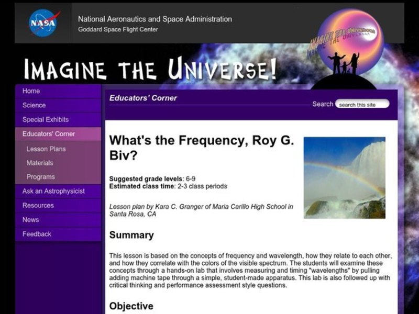Viewport: 419px width, 314px height.
Task: Open the Science section
Action: coord(34,105)
